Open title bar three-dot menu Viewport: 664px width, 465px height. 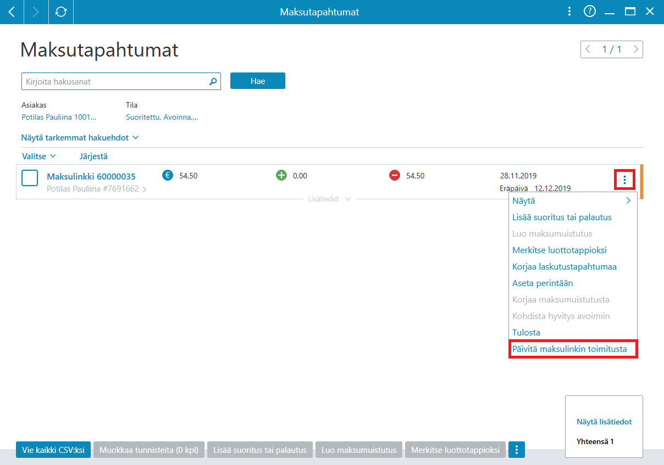[x=569, y=12]
